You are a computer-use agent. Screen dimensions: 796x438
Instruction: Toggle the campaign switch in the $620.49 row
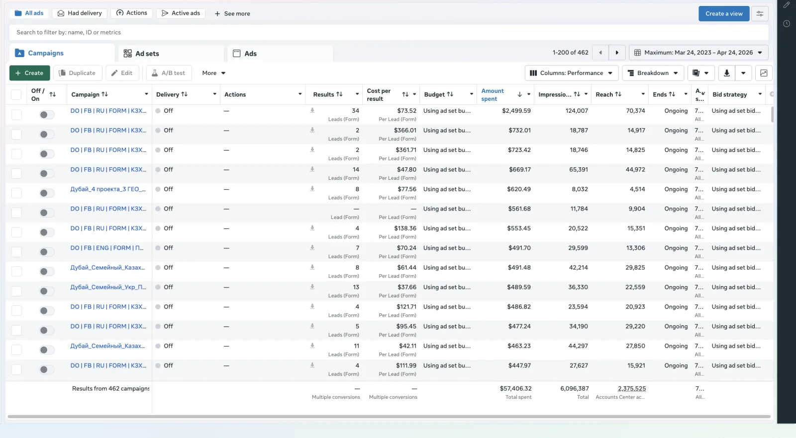pos(47,193)
